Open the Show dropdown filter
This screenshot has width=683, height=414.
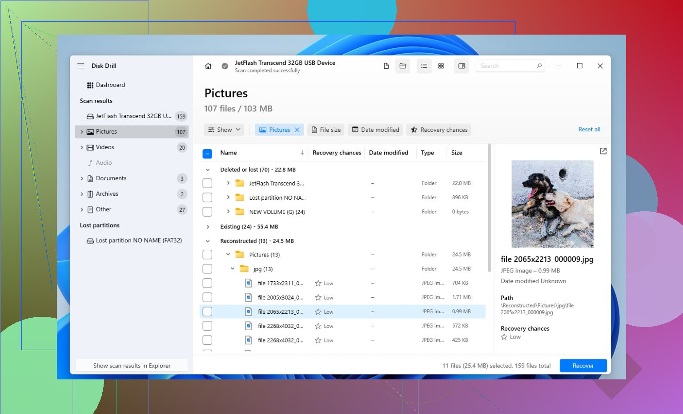[225, 130]
